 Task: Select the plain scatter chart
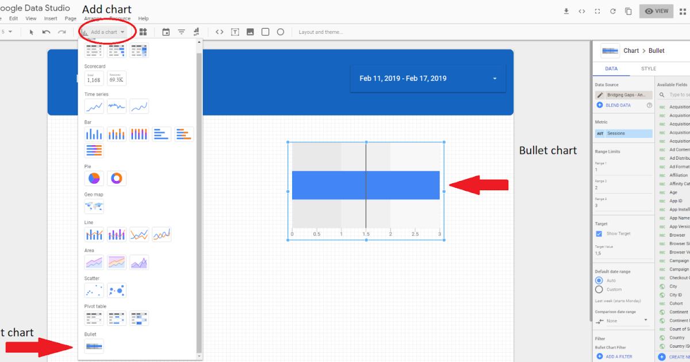click(x=94, y=290)
